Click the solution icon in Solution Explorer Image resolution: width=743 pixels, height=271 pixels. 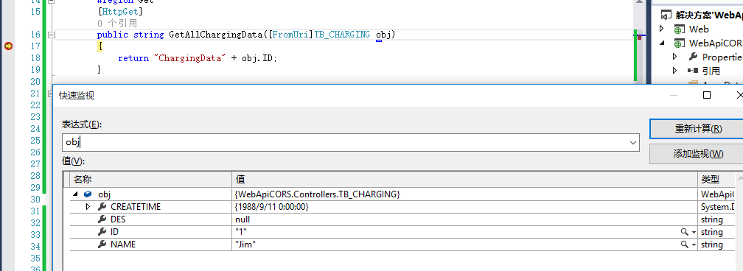[x=666, y=15]
